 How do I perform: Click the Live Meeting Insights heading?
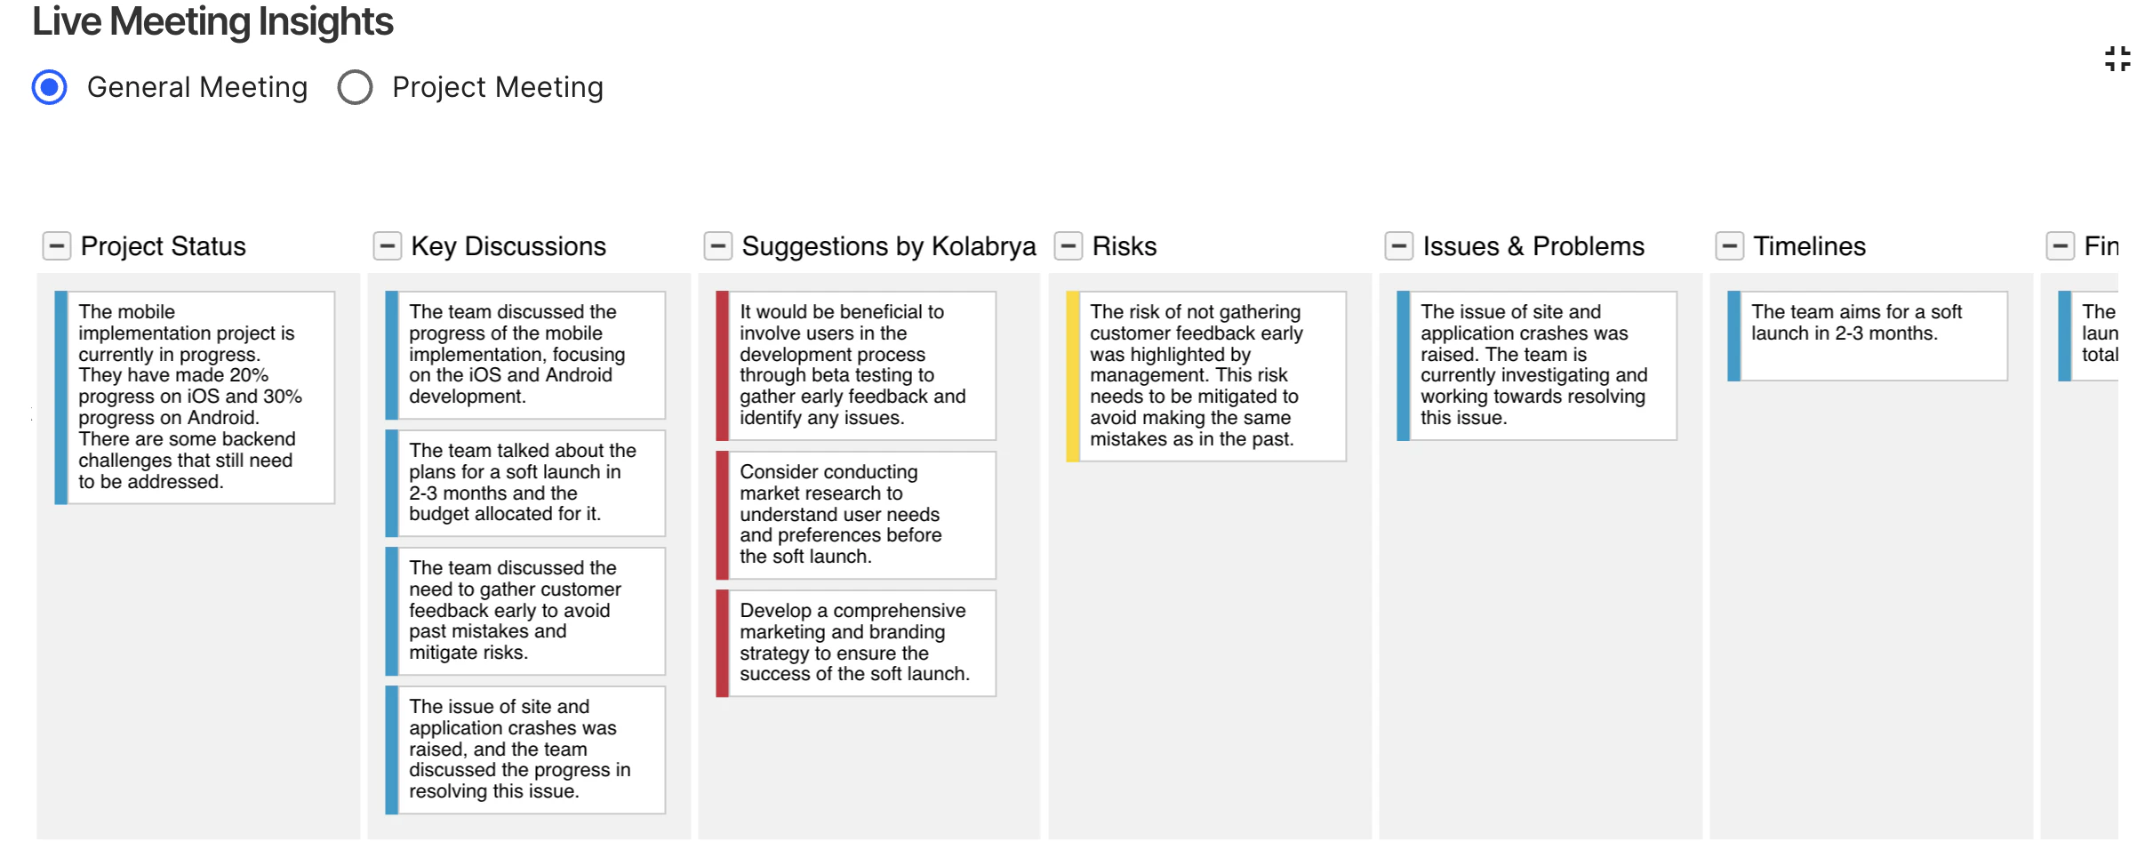pos(212,21)
